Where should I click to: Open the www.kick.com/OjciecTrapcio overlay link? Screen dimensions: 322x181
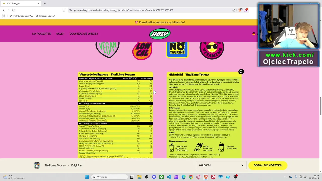point(289,58)
